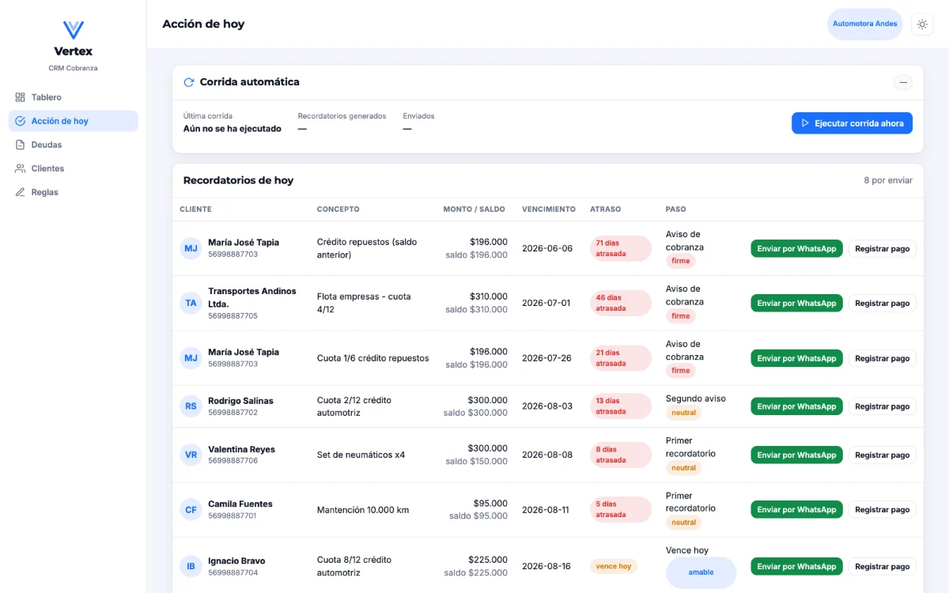This screenshot has height=593, width=949.
Task: Click the CLIENTE column header
Action: [x=195, y=210]
